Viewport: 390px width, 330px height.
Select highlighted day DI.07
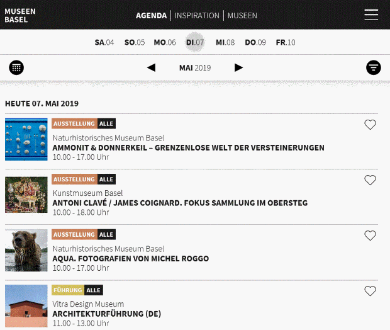(x=195, y=42)
